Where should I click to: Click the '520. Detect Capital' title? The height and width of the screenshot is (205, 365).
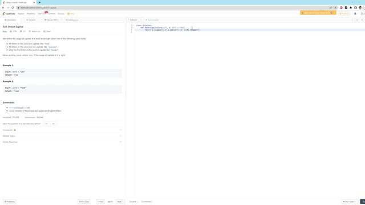pyautogui.click(x=13, y=27)
